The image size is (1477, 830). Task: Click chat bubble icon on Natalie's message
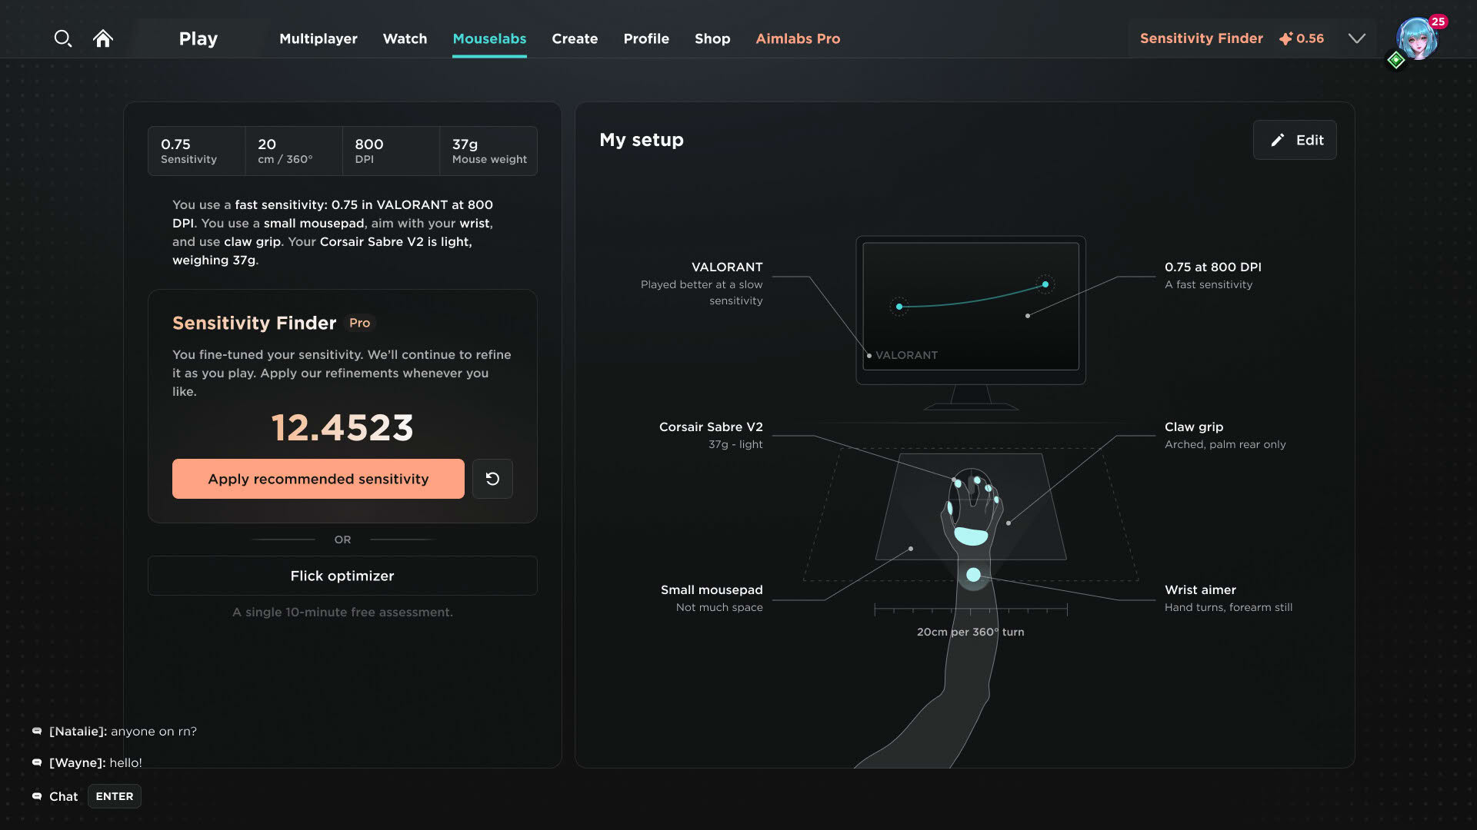point(36,731)
